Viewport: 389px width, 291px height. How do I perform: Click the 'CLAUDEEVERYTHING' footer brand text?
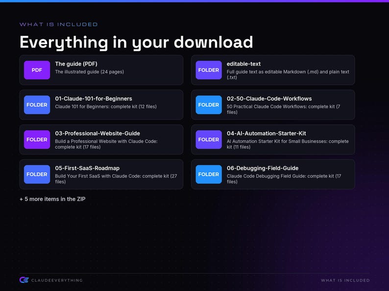point(57,280)
